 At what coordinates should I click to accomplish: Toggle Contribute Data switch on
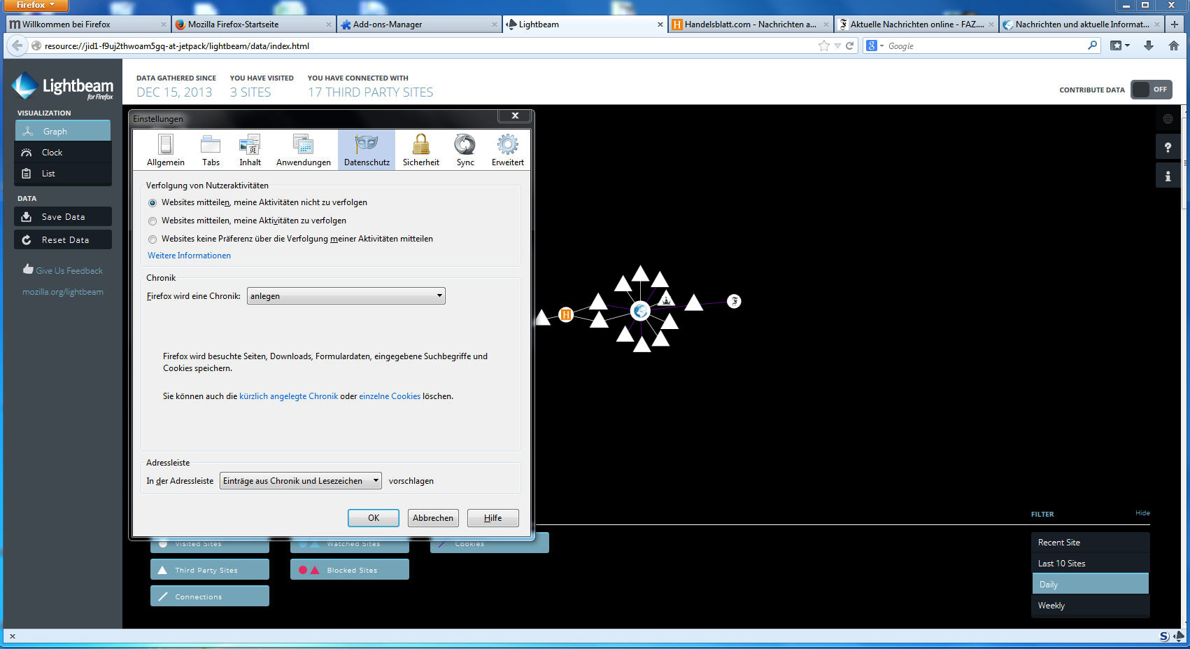point(1151,90)
